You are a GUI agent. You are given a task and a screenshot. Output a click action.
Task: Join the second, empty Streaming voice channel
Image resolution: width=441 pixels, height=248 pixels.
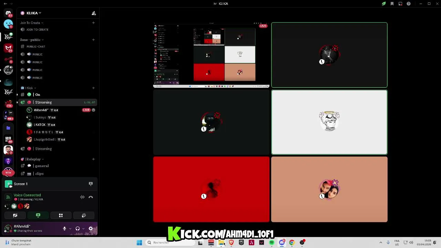[57, 149]
